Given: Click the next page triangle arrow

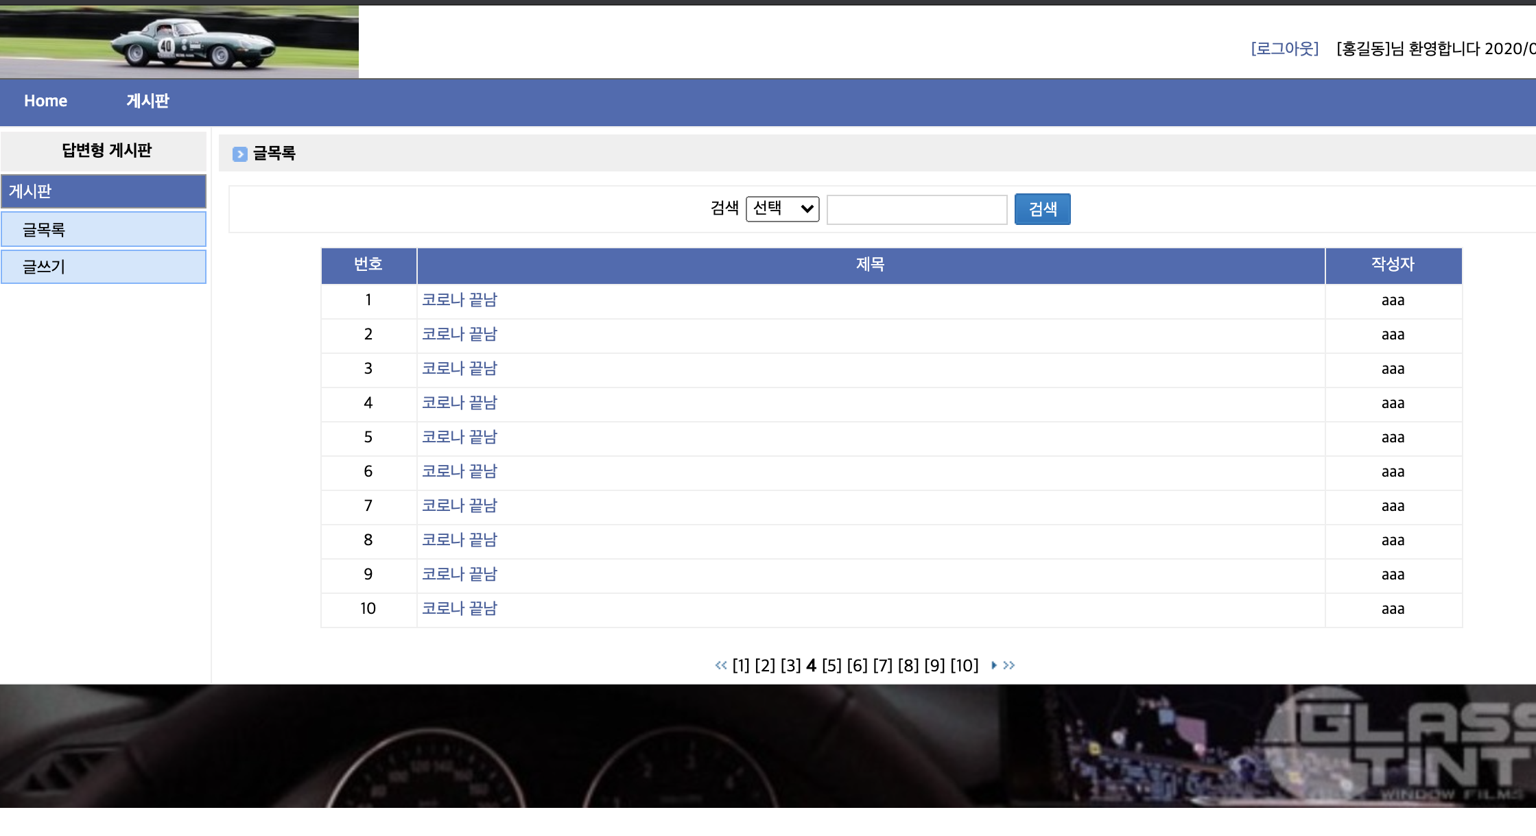Looking at the screenshot, I should click(x=993, y=665).
